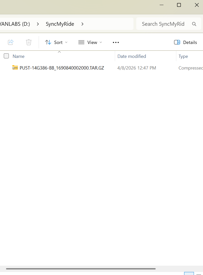This screenshot has width=203, height=275.
Task: Toggle the Details pane
Action: (x=186, y=42)
